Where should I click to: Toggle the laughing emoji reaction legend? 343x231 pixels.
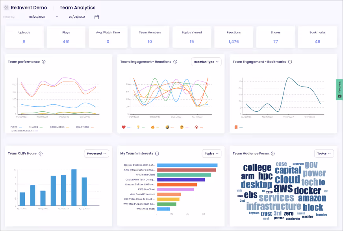[x=167, y=127]
